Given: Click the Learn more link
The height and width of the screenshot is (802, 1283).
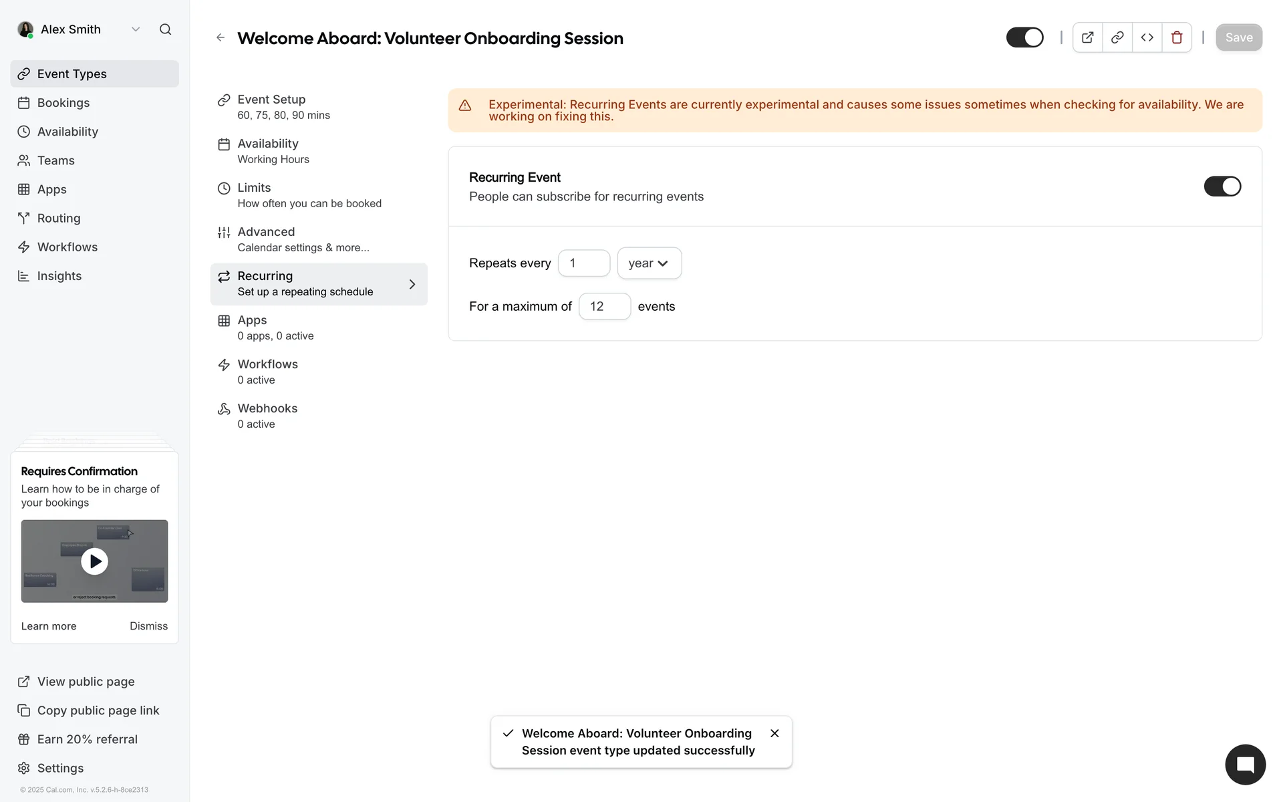Looking at the screenshot, I should (49, 626).
